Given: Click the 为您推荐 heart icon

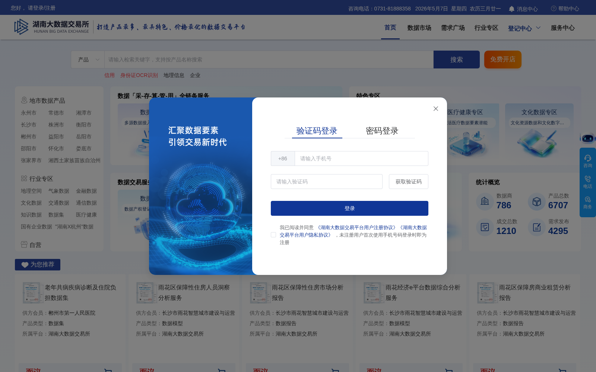Looking at the screenshot, I should (25, 265).
